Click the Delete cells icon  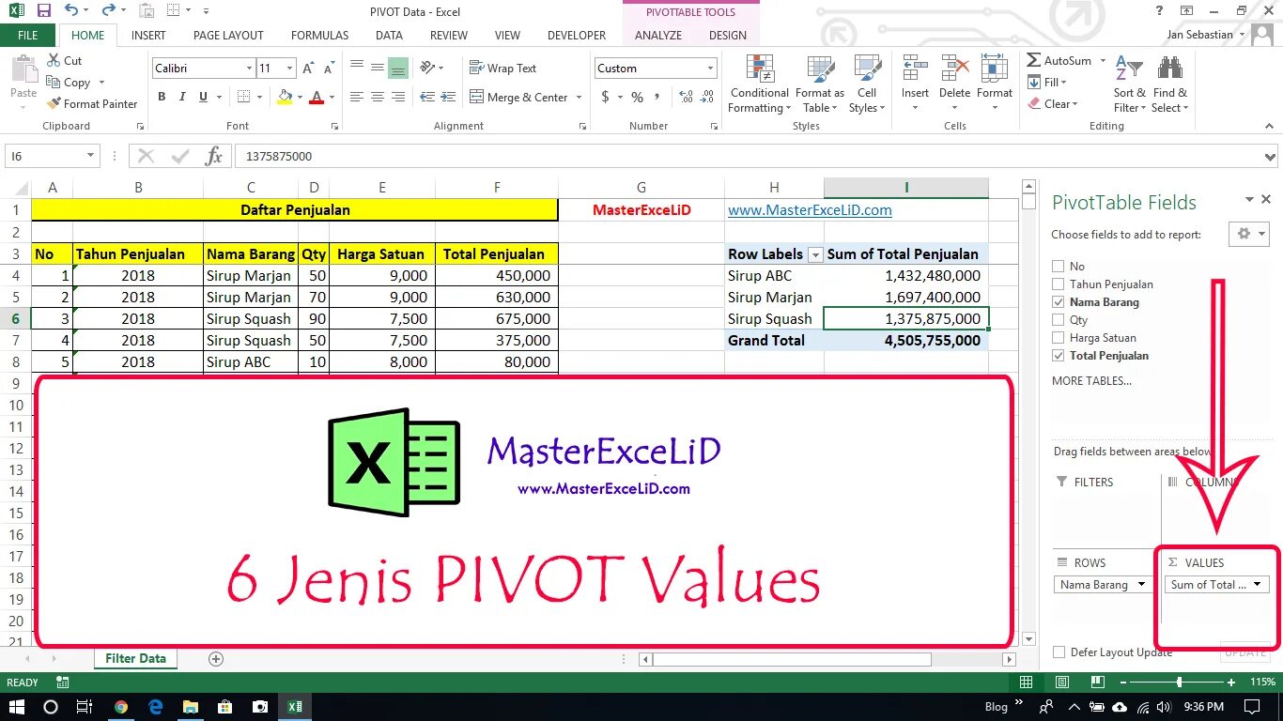(x=954, y=69)
